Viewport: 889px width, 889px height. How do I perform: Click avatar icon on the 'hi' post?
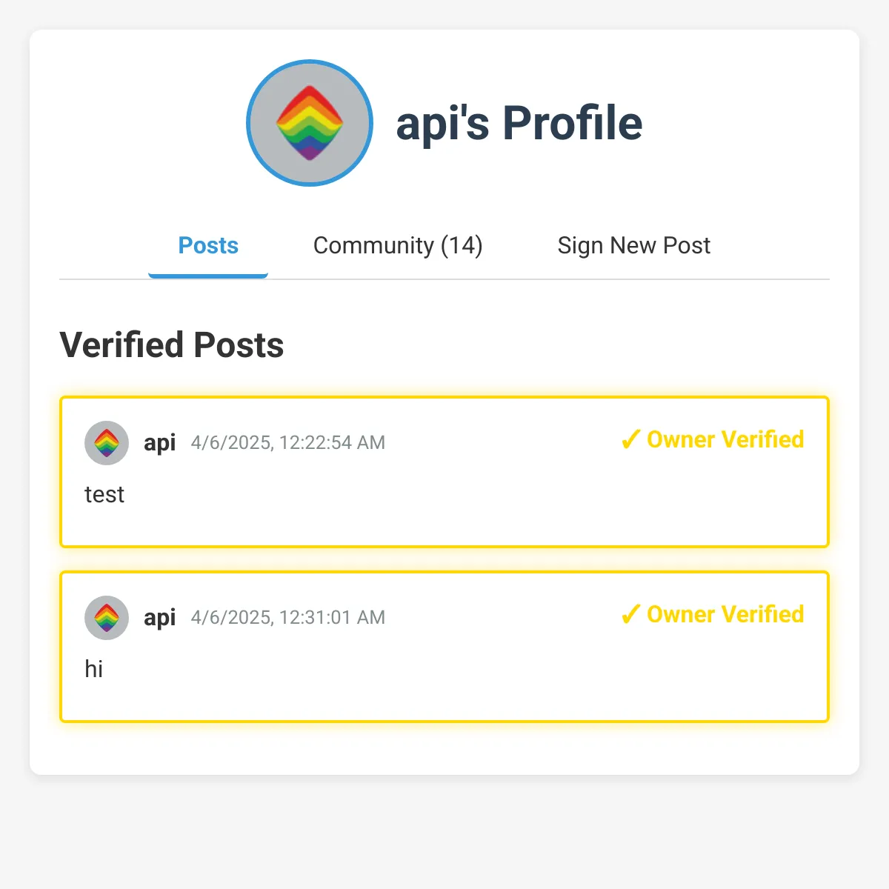click(107, 618)
